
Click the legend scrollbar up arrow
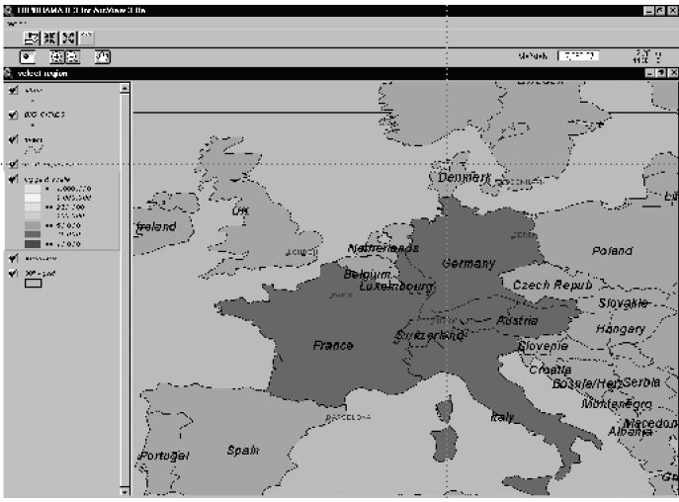125,88
